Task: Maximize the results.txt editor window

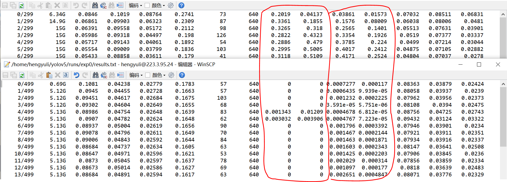Action: point(479,64)
